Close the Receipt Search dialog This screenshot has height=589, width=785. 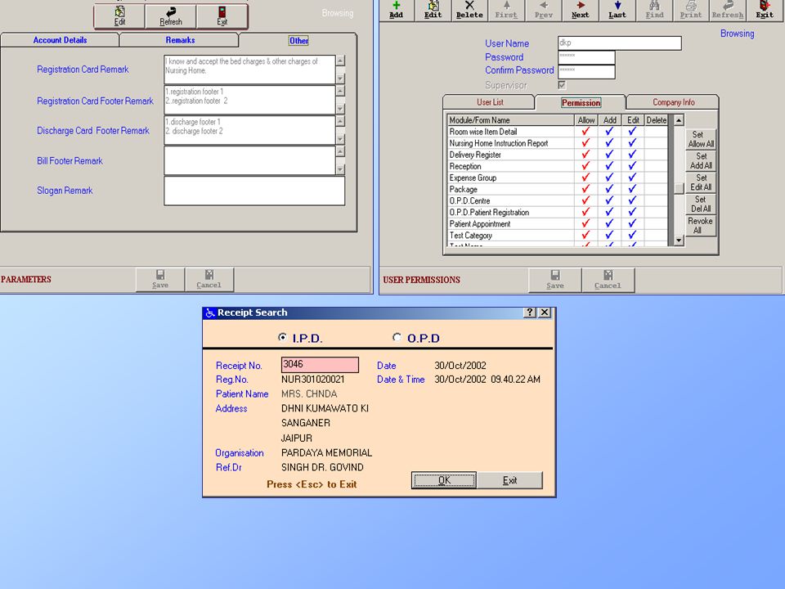coord(545,312)
